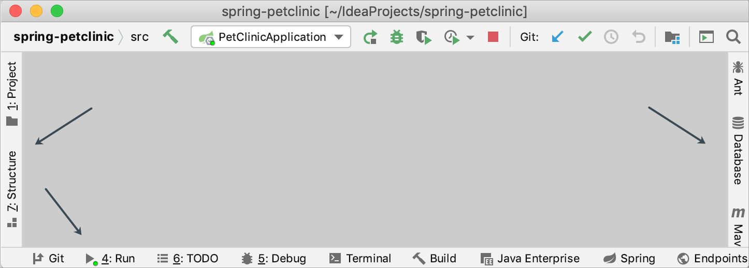Commit changes with green Git checkmark
Image resolution: width=749 pixels, height=268 pixels.
tap(585, 37)
